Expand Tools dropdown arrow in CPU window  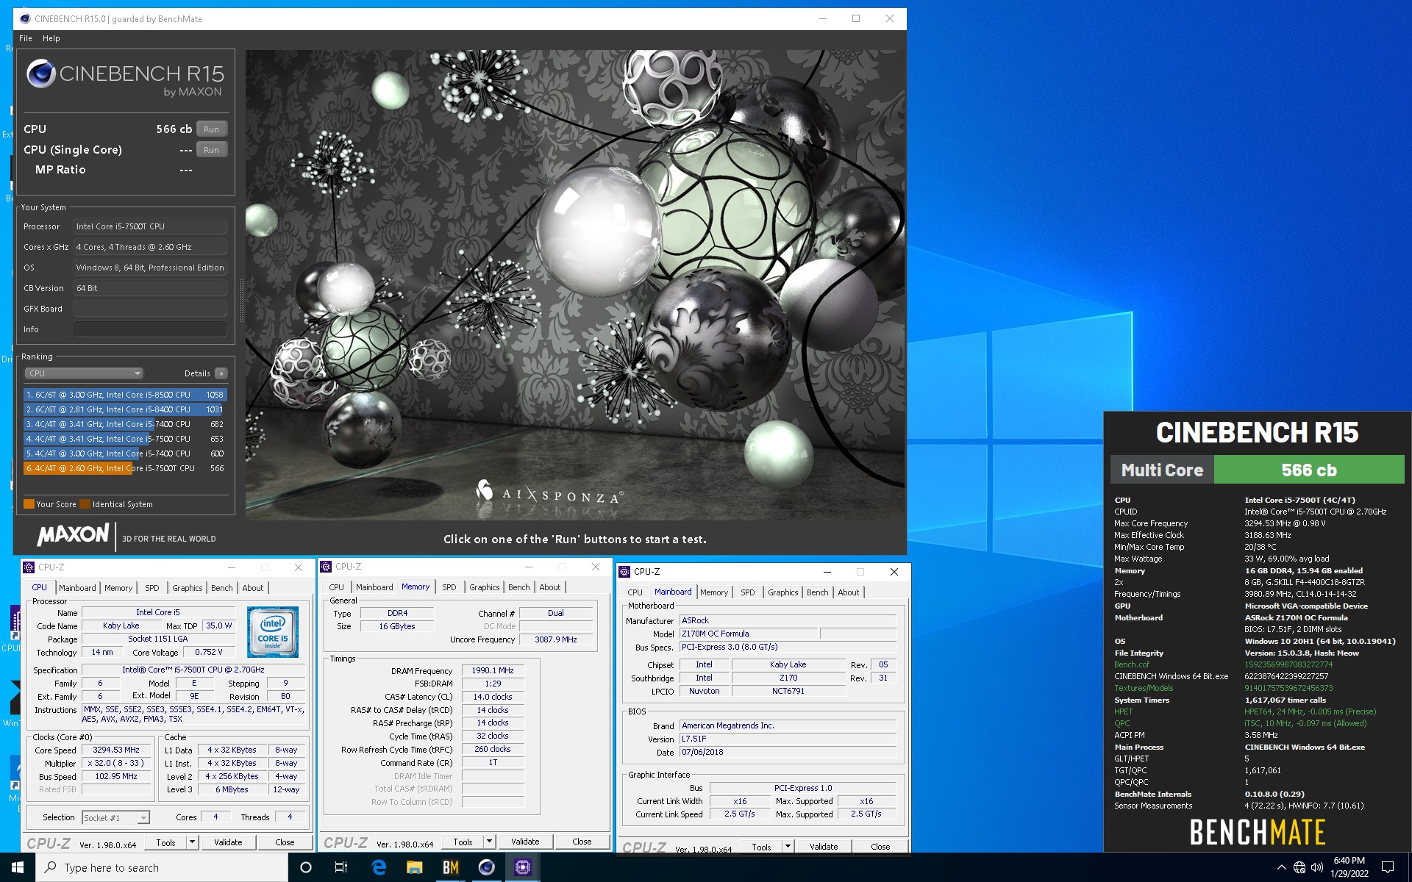pyautogui.click(x=193, y=842)
